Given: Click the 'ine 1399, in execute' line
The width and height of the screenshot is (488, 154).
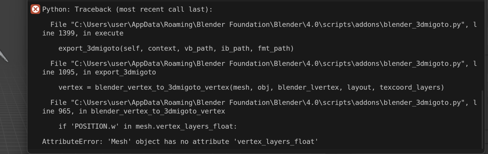Looking at the screenshot, I should coord(83,33).
